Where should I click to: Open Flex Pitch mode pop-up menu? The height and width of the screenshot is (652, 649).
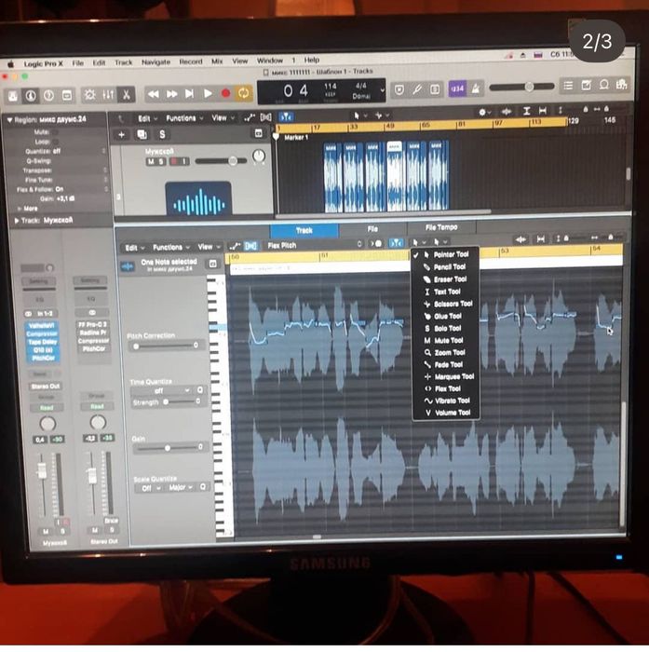pos(315,245)
